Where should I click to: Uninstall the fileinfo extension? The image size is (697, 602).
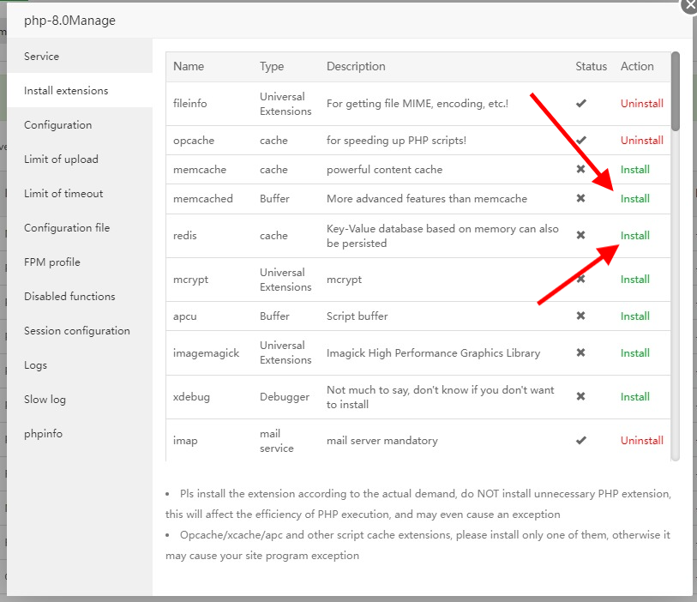pos(641,103)
